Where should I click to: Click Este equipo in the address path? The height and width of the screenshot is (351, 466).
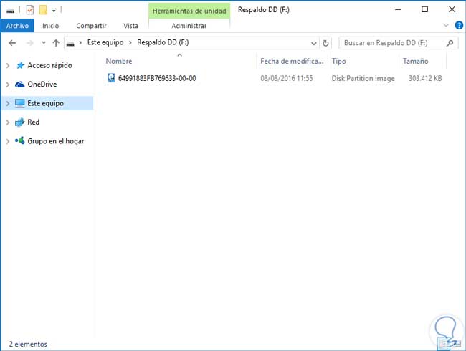pyautogui.click(x=105, y=42)
